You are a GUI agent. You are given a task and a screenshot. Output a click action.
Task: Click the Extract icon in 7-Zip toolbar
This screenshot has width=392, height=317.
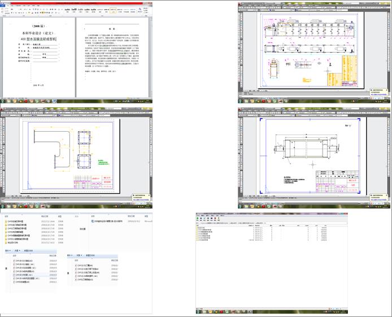(x=201, y=219)
